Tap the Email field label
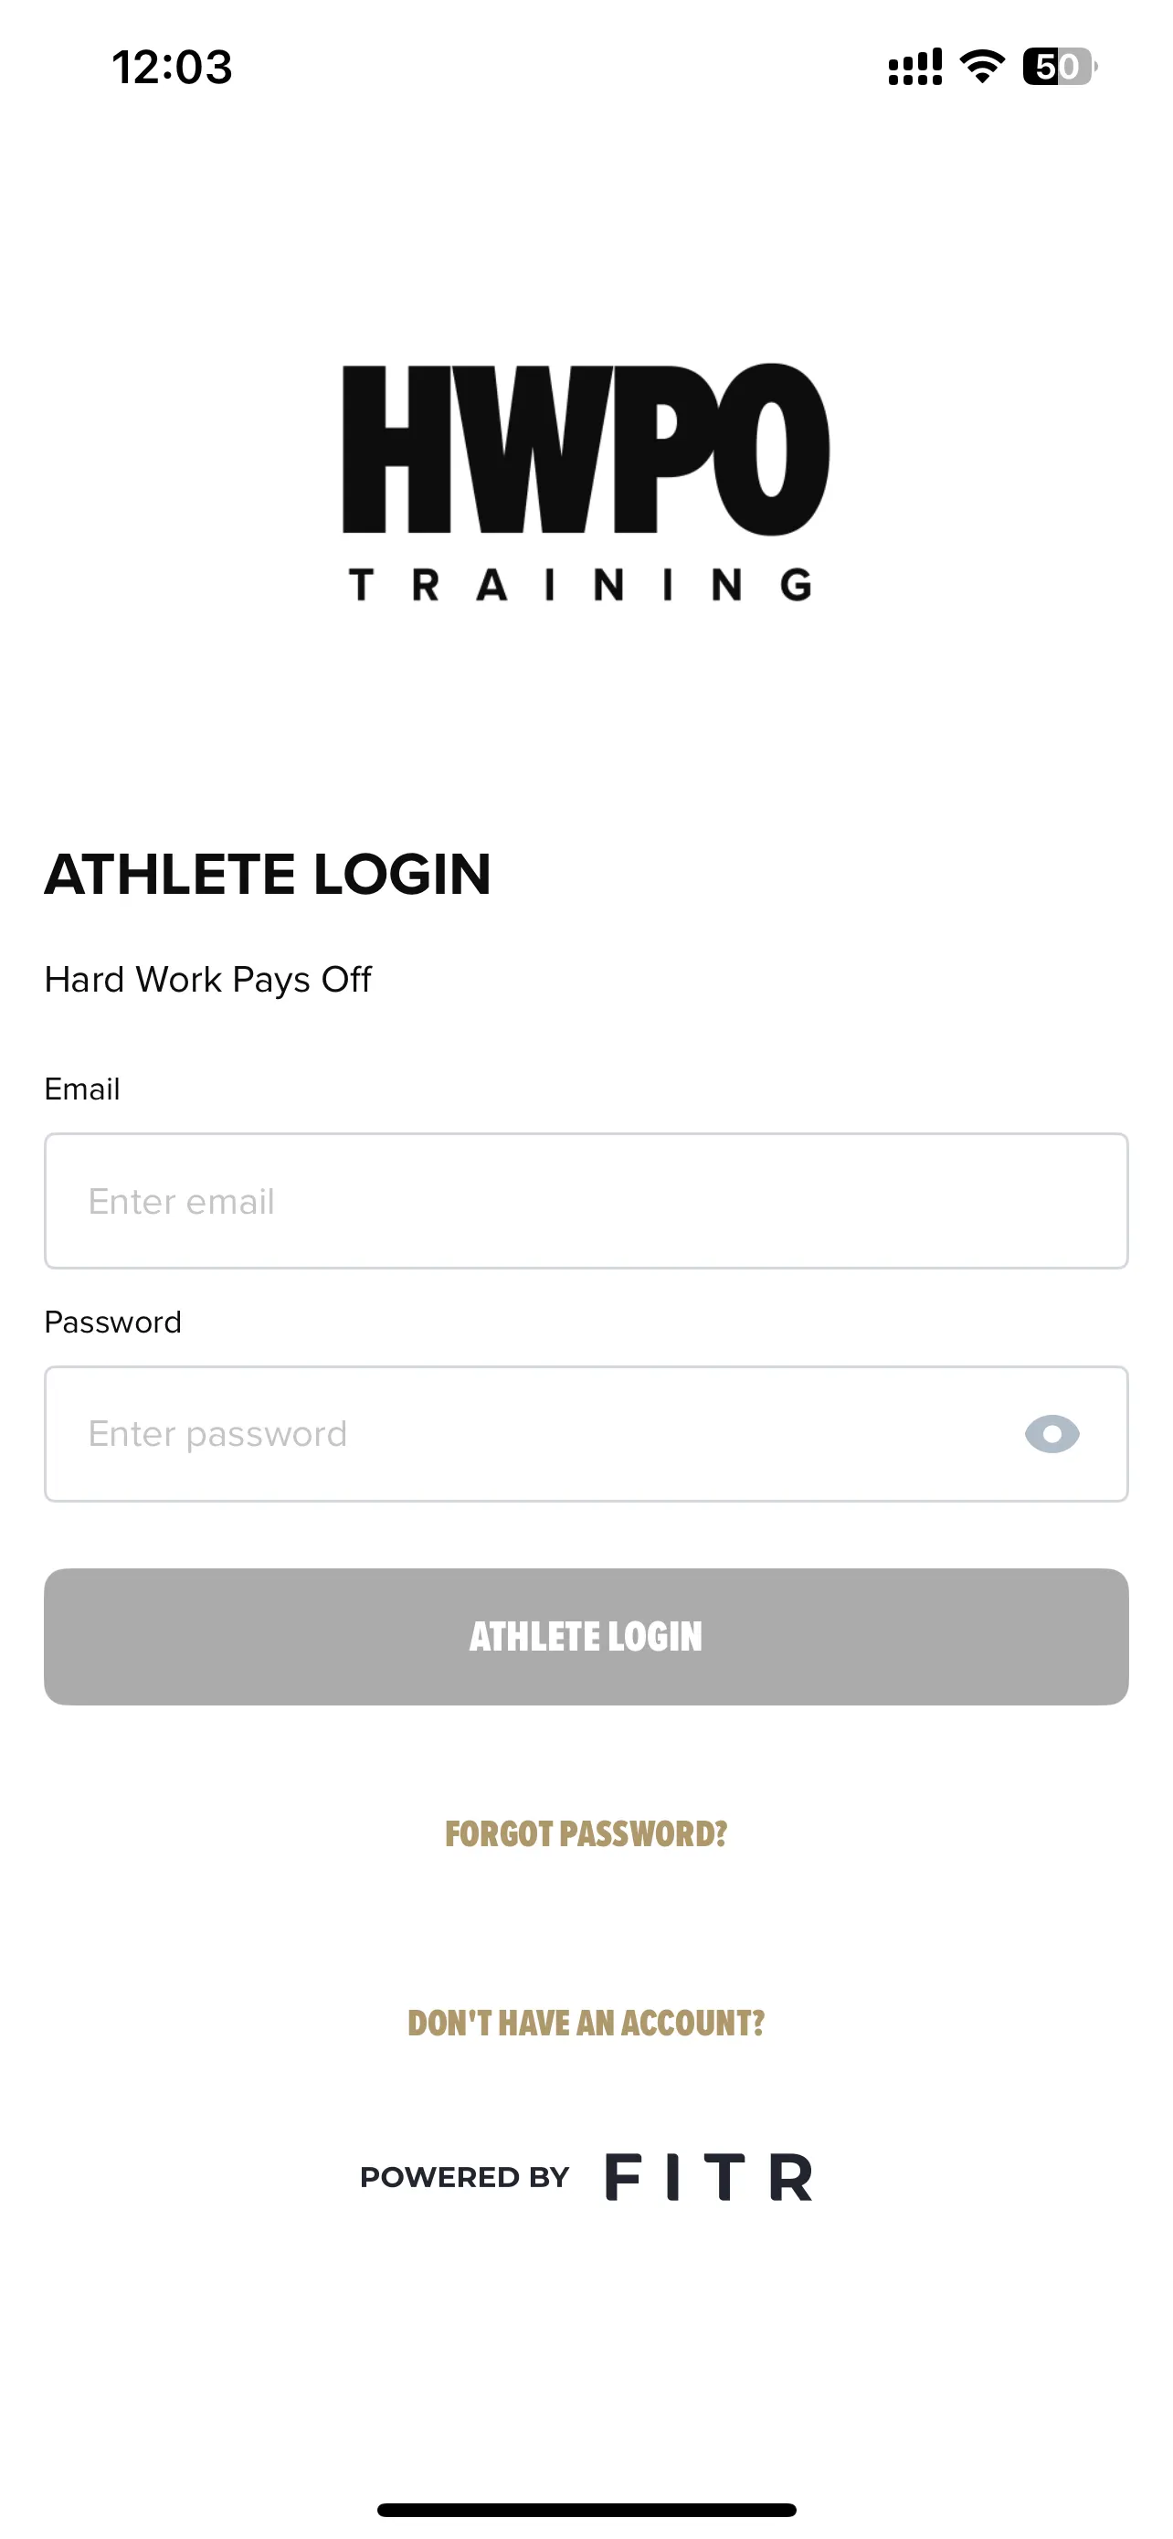 (81, 1089)
